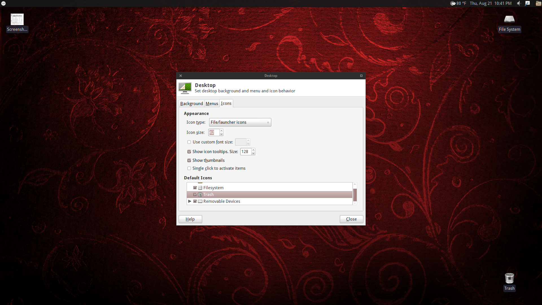Image resolution: width=542 pixels, height=305 pixels.
Task: Enable Single click to activate items
Action: click(x=189, y=168)
